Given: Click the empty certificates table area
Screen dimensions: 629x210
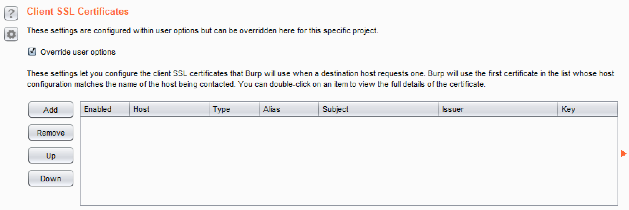Looking at the screenshot, I should tap(349, 161).
